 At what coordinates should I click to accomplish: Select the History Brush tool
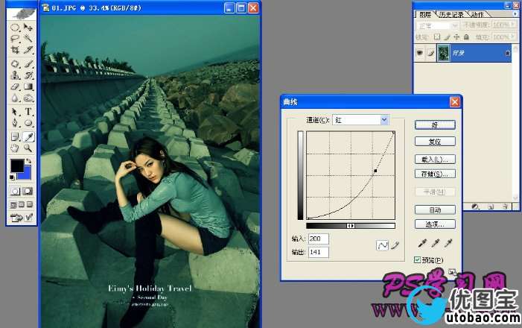point(28,75)
